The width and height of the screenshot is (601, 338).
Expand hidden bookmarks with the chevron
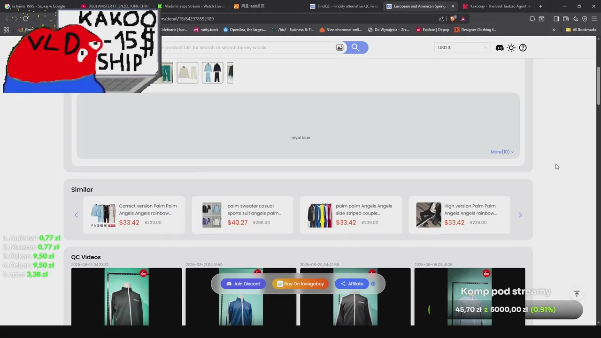pos(554,30)
